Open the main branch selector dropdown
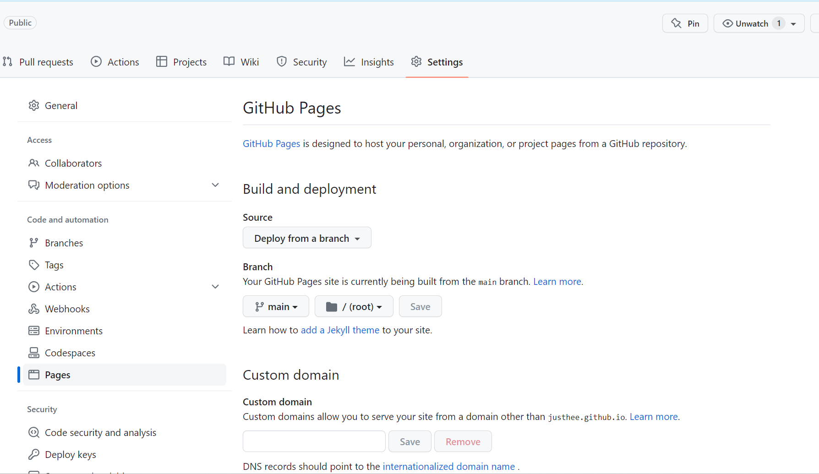 point(276,306)
